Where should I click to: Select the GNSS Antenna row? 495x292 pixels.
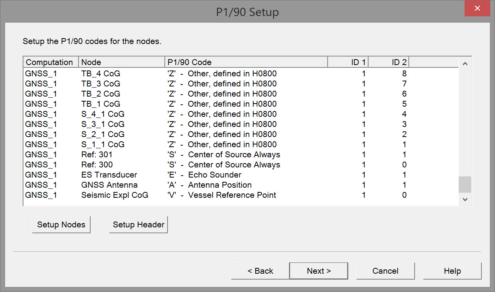pos(109,185)
